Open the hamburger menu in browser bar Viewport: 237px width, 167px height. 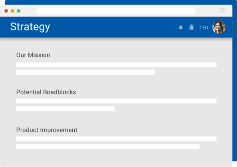pyautogui.click(x=222, y=11)
